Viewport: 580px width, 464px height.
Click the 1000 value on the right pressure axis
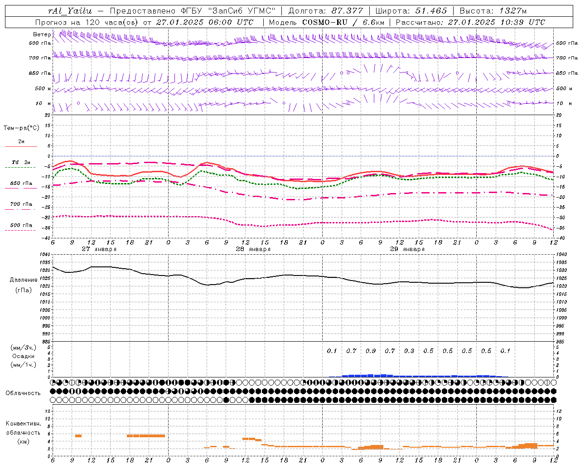coord(561,318)
